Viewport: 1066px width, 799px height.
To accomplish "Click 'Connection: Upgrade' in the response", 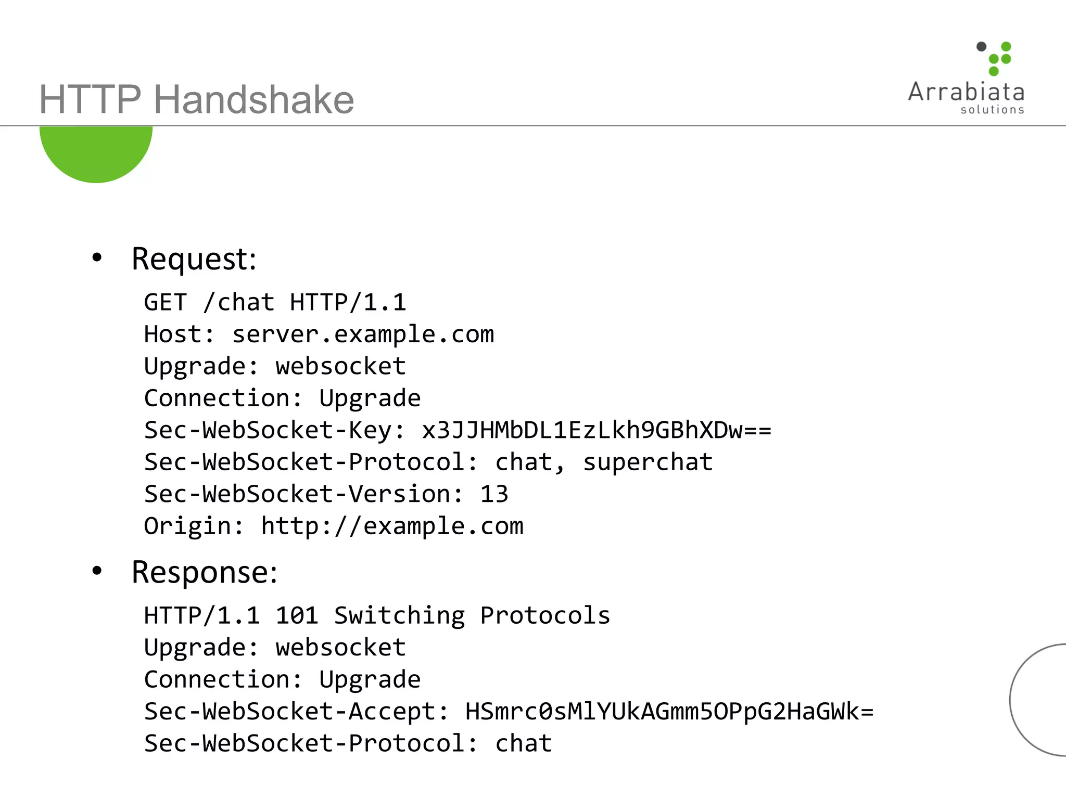I will 282,679.
